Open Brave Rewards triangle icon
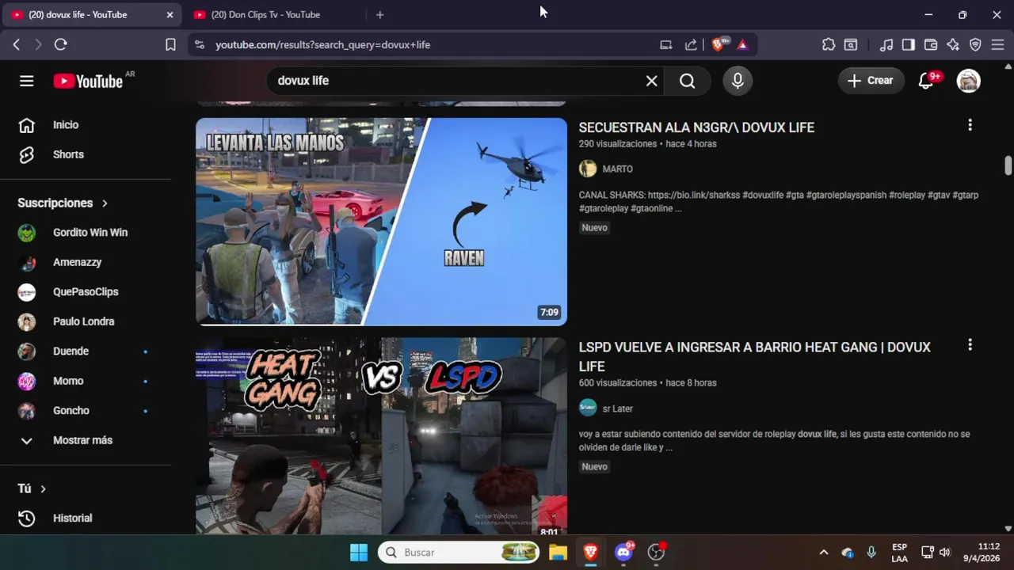This screenshot has width=1014, height=570. point(742,45)
